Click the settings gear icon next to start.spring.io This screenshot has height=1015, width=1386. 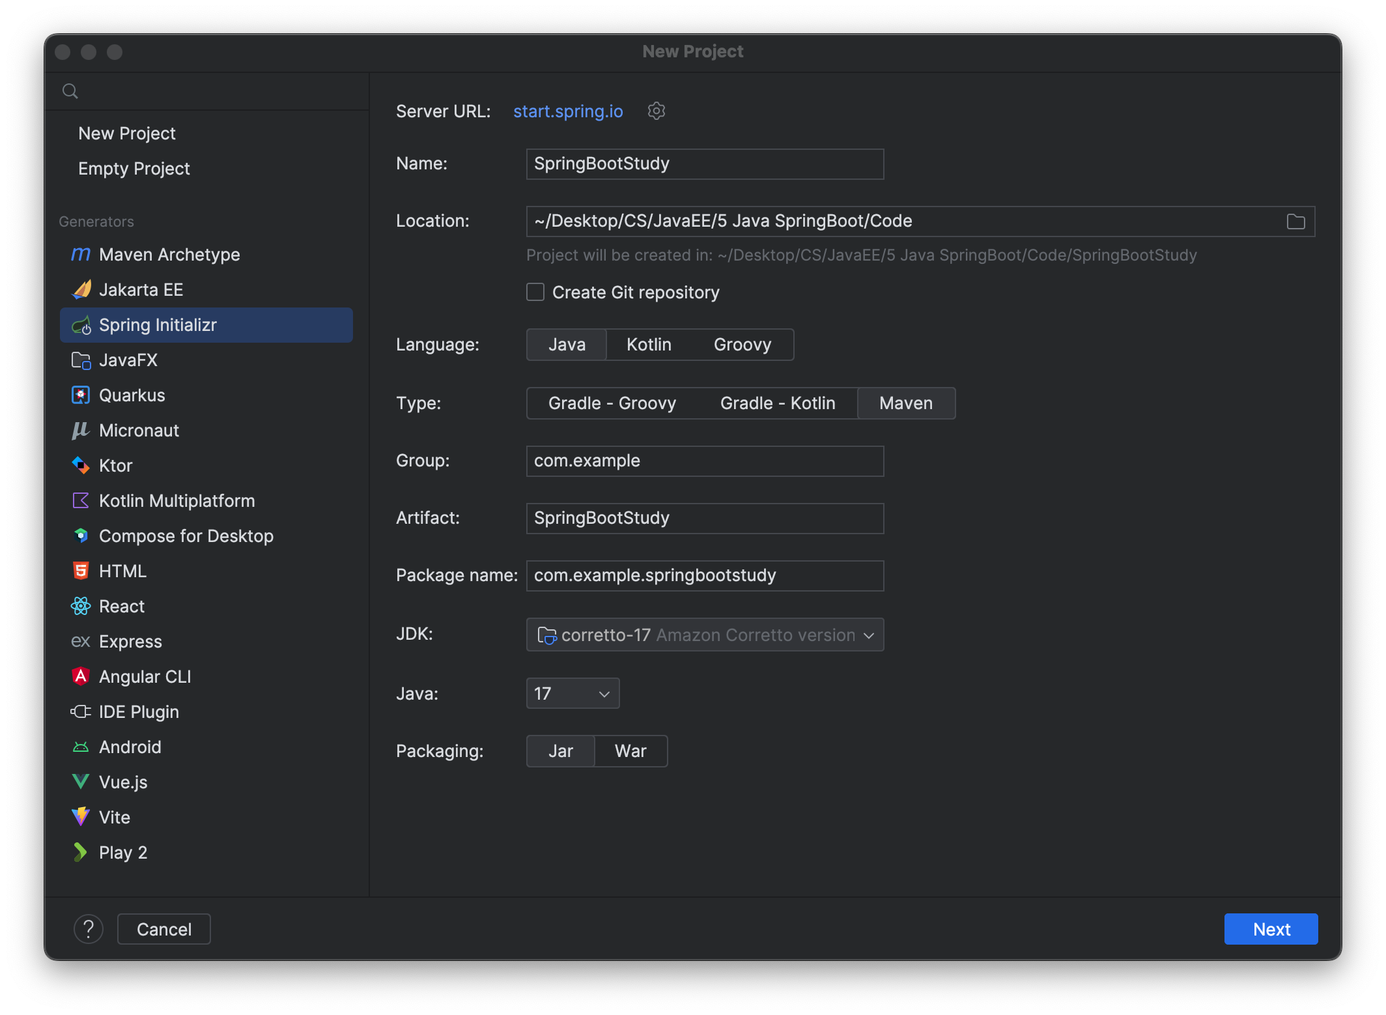(x=657, y=110)
